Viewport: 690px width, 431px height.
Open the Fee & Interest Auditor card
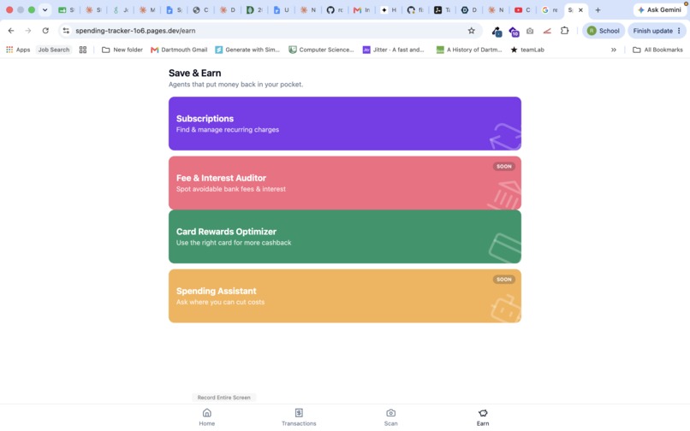coord(344,182)
